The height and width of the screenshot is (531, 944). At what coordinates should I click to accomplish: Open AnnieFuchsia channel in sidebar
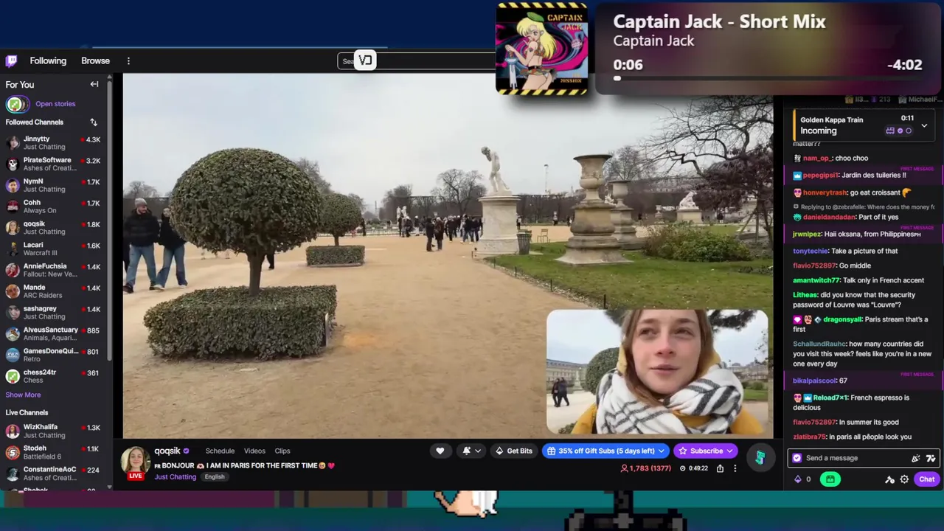pyautogui.click(x=53, y=270)
